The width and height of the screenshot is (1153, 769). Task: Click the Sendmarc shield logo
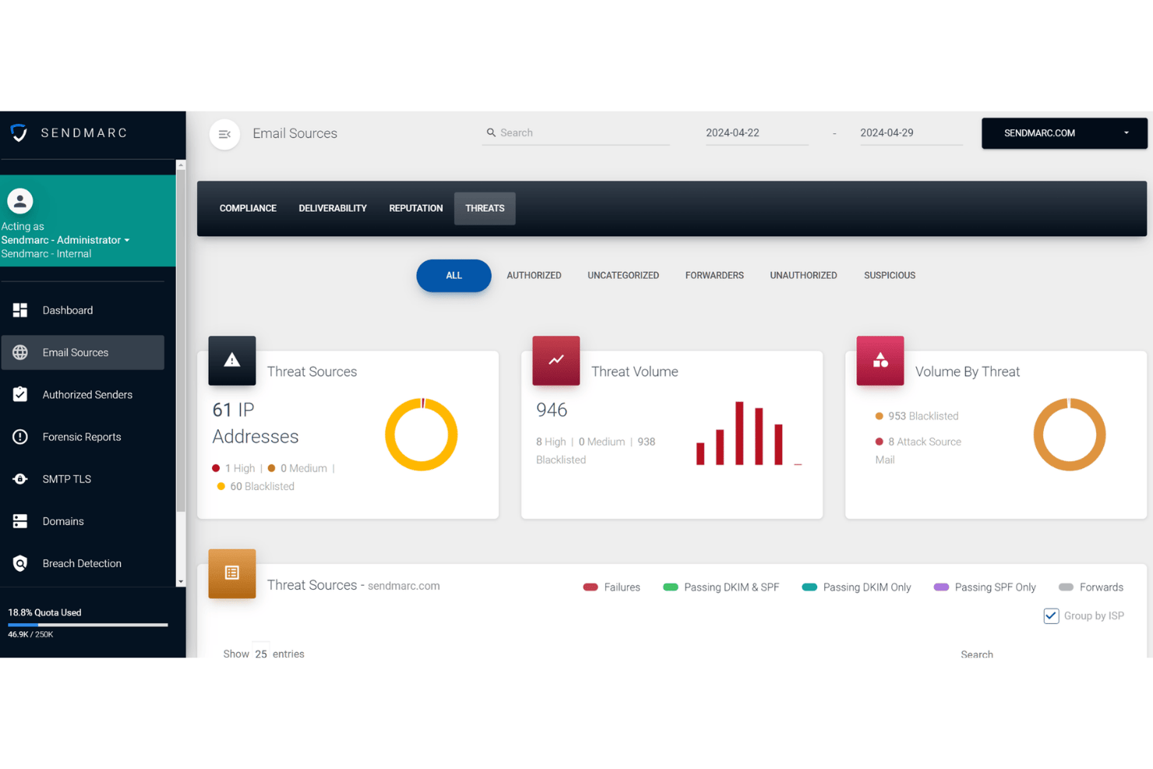[x=19, y=133]
